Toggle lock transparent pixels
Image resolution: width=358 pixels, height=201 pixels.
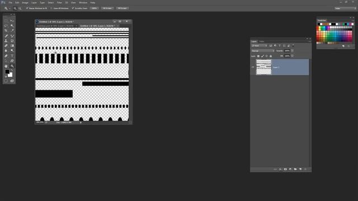pos(258,56)
